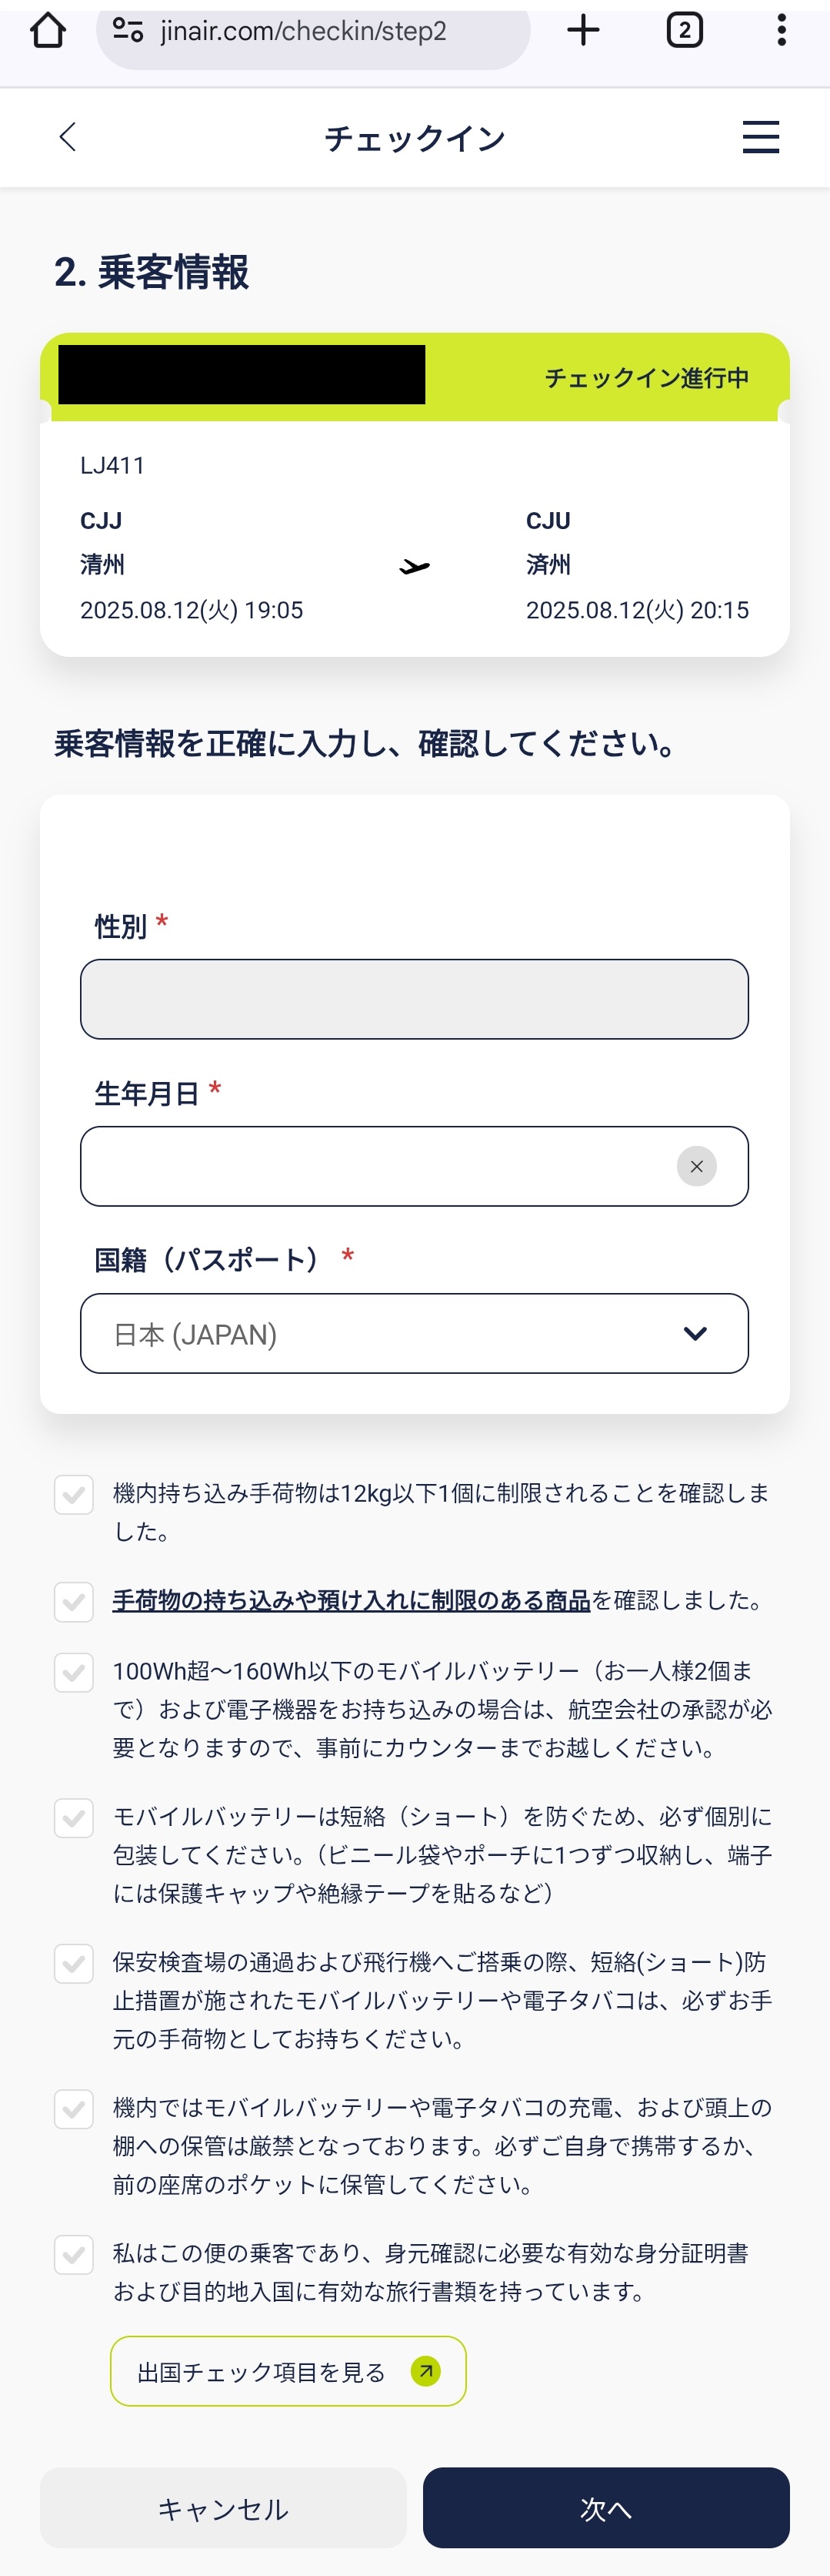Screen dimensions: 830x2576
Task: Check the 12kg carry-on baggage limit checkbox
Action: point(74,1495)
